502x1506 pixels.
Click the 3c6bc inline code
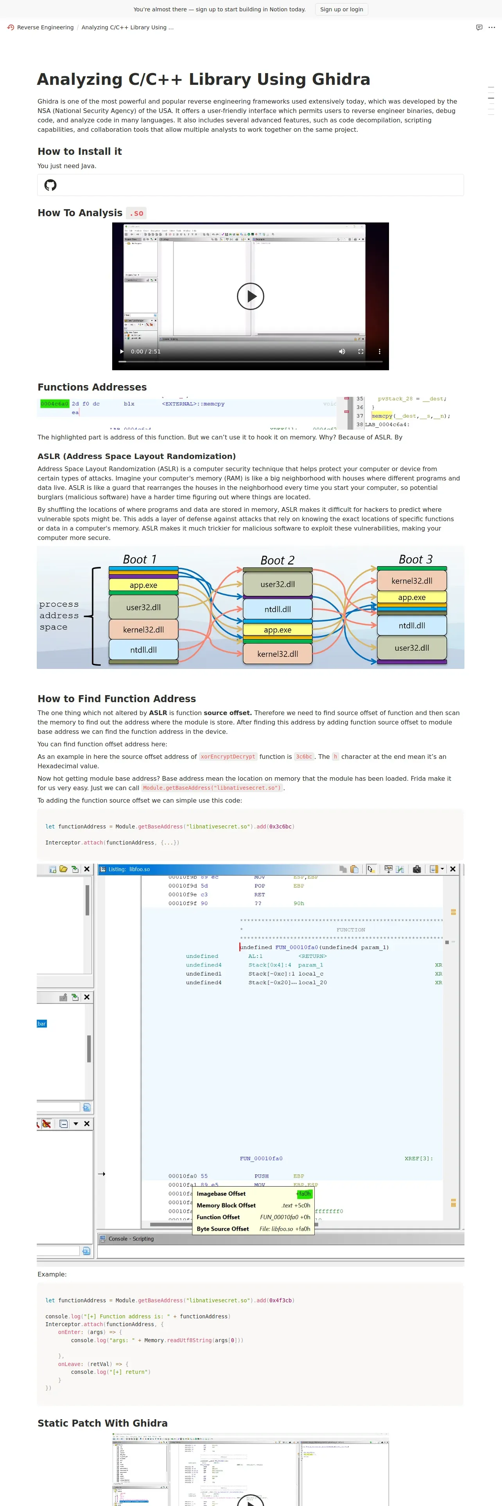304,757
